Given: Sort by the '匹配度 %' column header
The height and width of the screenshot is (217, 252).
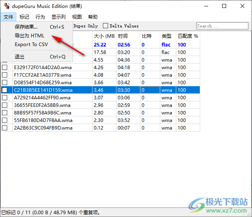Looking at the screenshot, I should click(187, 36).
